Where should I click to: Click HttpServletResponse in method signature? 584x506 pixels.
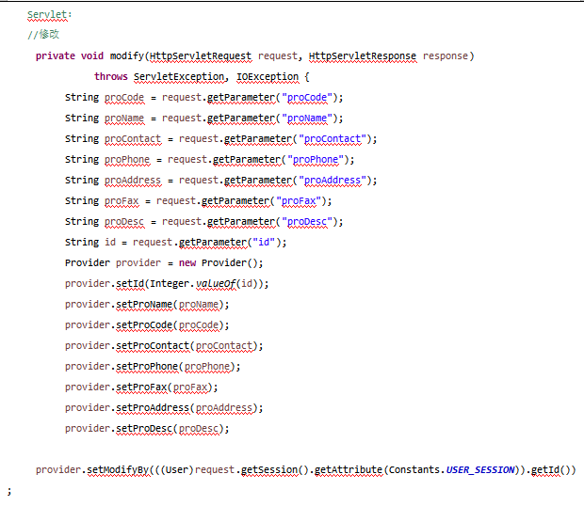click(x=363, y=56)
